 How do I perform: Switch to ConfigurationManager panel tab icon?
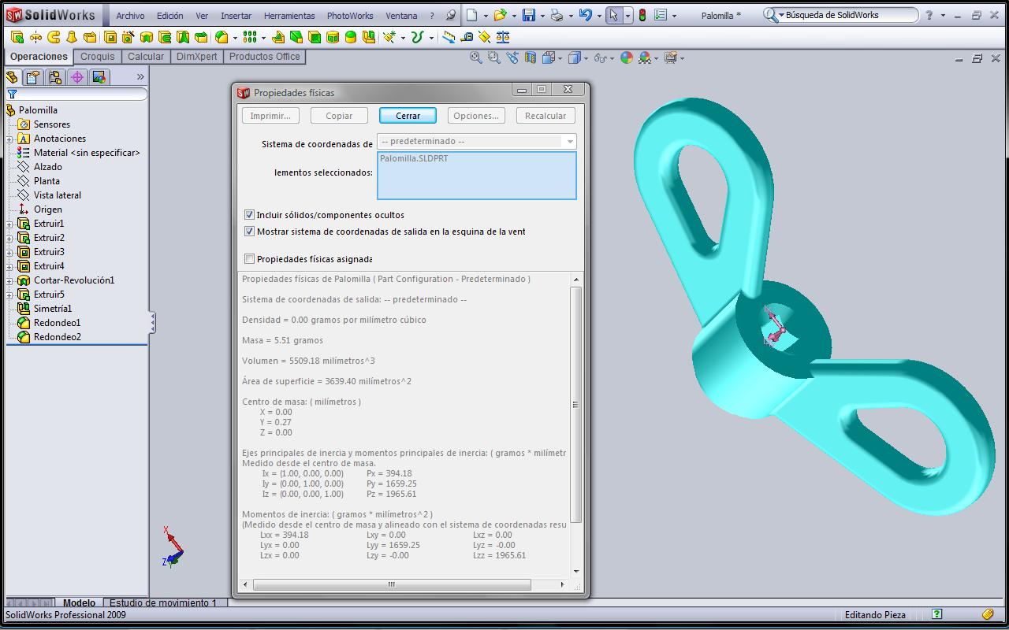tap(54, 76)
